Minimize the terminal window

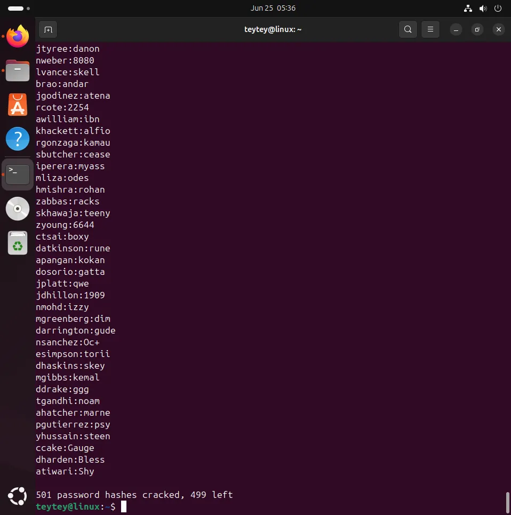coord(456,29)
